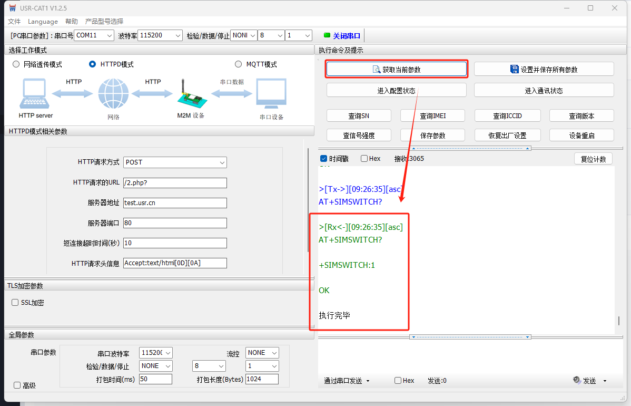This screenshot has width=631, height=406.
Task: Click the send icon beside 发送
Action: click(x=577, y=380)
